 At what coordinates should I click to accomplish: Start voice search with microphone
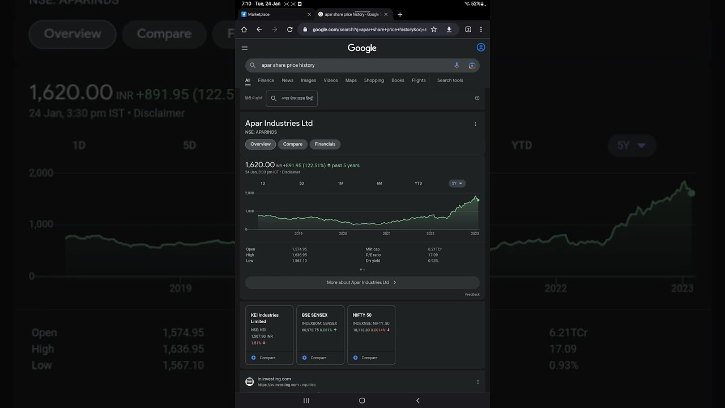457,65
